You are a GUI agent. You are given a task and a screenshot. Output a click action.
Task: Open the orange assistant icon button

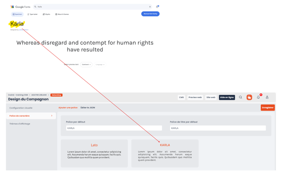(249, 97)
